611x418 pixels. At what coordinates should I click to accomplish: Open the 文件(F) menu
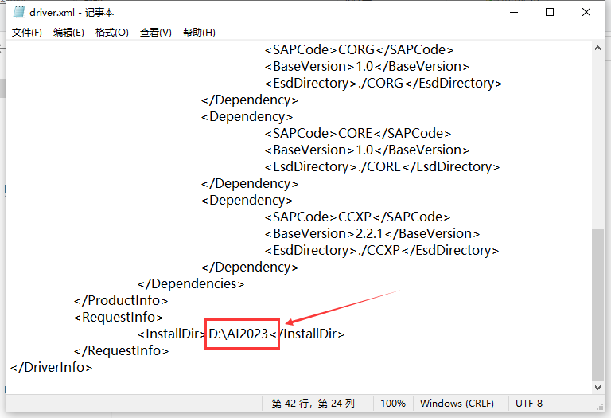click(27, 33)
